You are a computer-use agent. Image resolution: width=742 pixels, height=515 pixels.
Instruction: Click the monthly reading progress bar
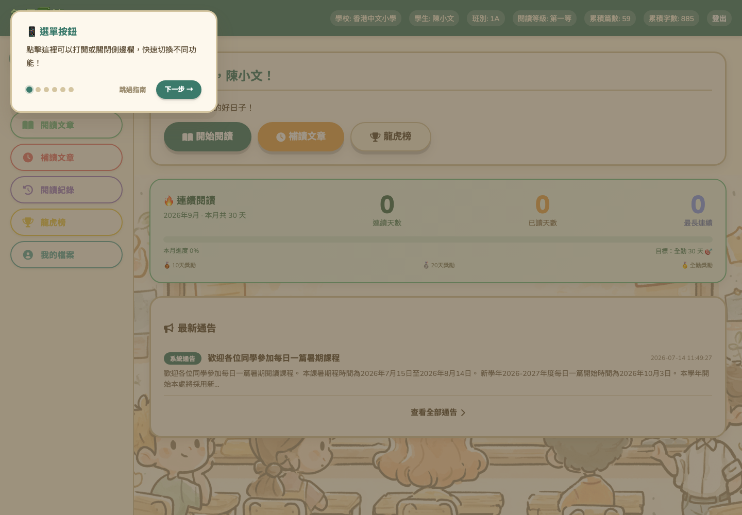[438, 239]
